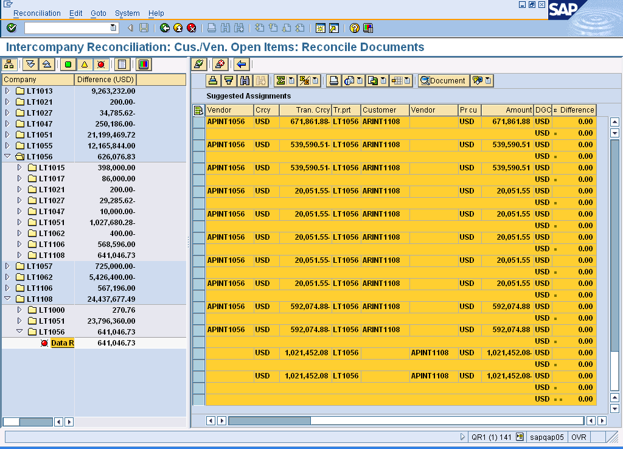Click the Create New Session icon

click(x=320, y=28)
